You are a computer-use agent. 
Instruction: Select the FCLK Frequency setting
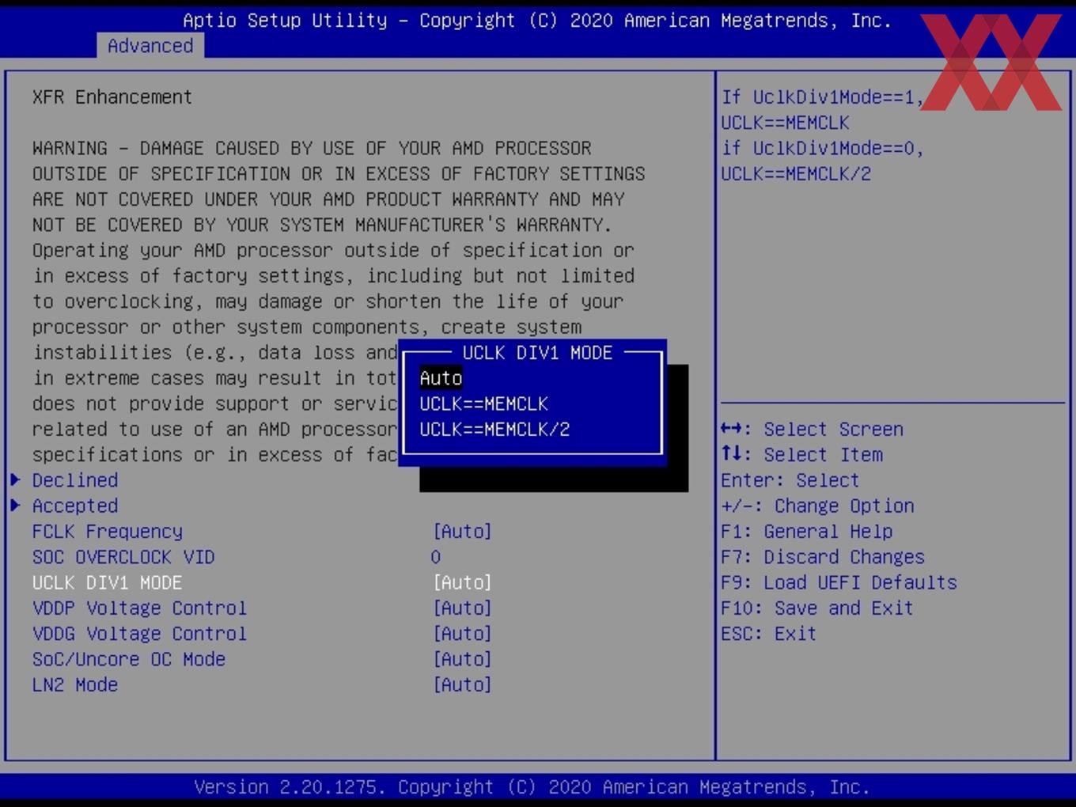(x=108, y=532)
